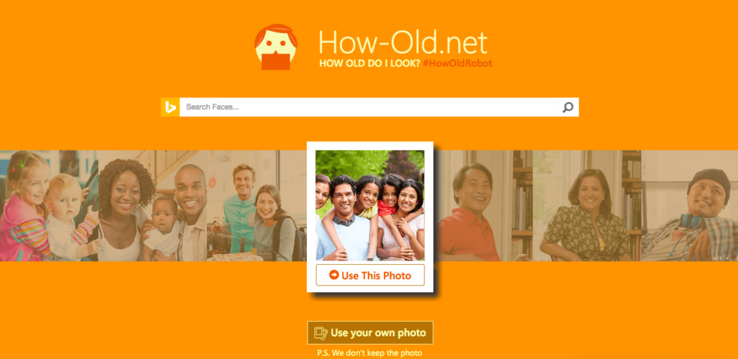Select the Use This Photo button
Screen dimensions: 738x359
[370, 275]
